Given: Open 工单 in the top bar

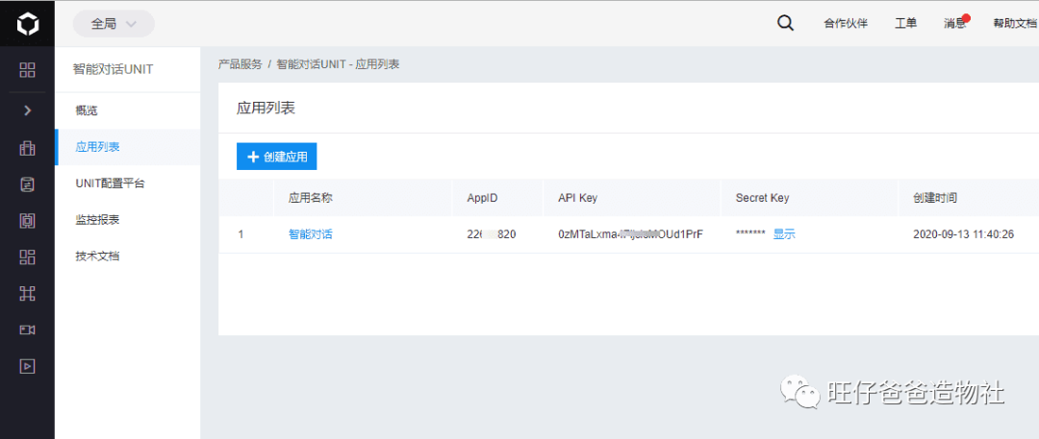Looking at the screenshot, I should (906, 24).
